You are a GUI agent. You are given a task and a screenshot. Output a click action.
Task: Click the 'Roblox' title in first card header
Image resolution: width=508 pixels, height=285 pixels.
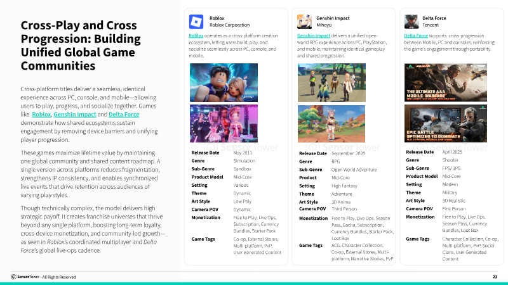click(217, 18)
